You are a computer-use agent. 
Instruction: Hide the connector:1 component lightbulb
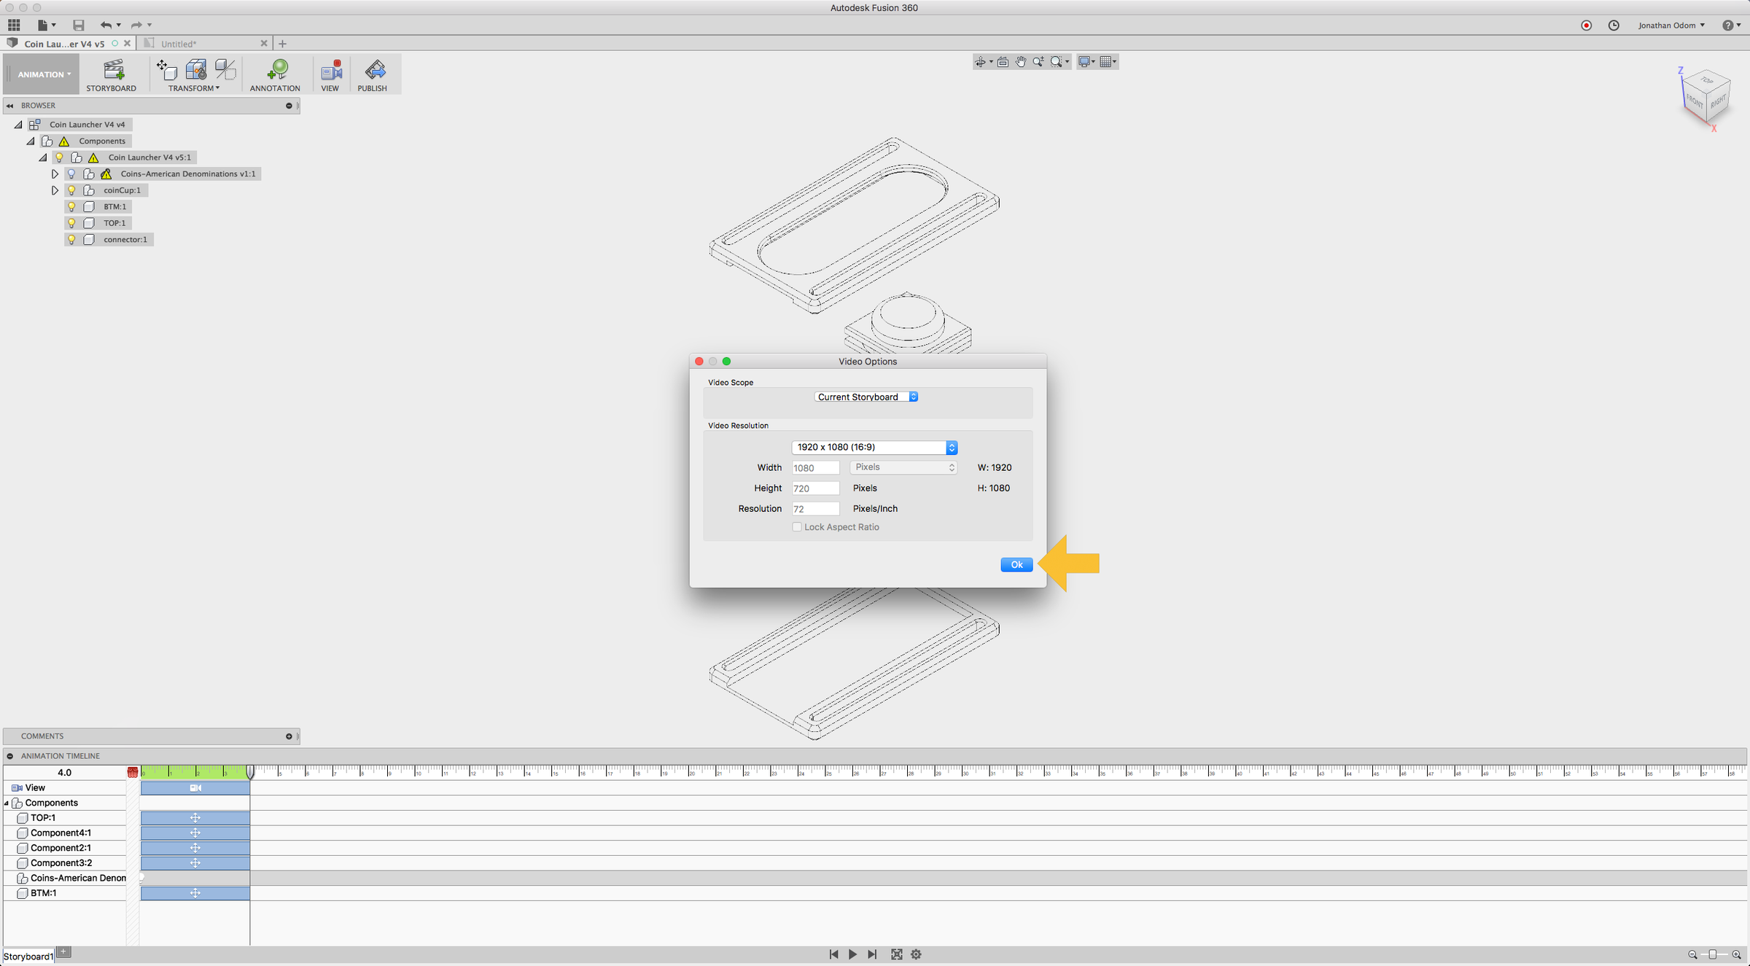coord(71,240)
